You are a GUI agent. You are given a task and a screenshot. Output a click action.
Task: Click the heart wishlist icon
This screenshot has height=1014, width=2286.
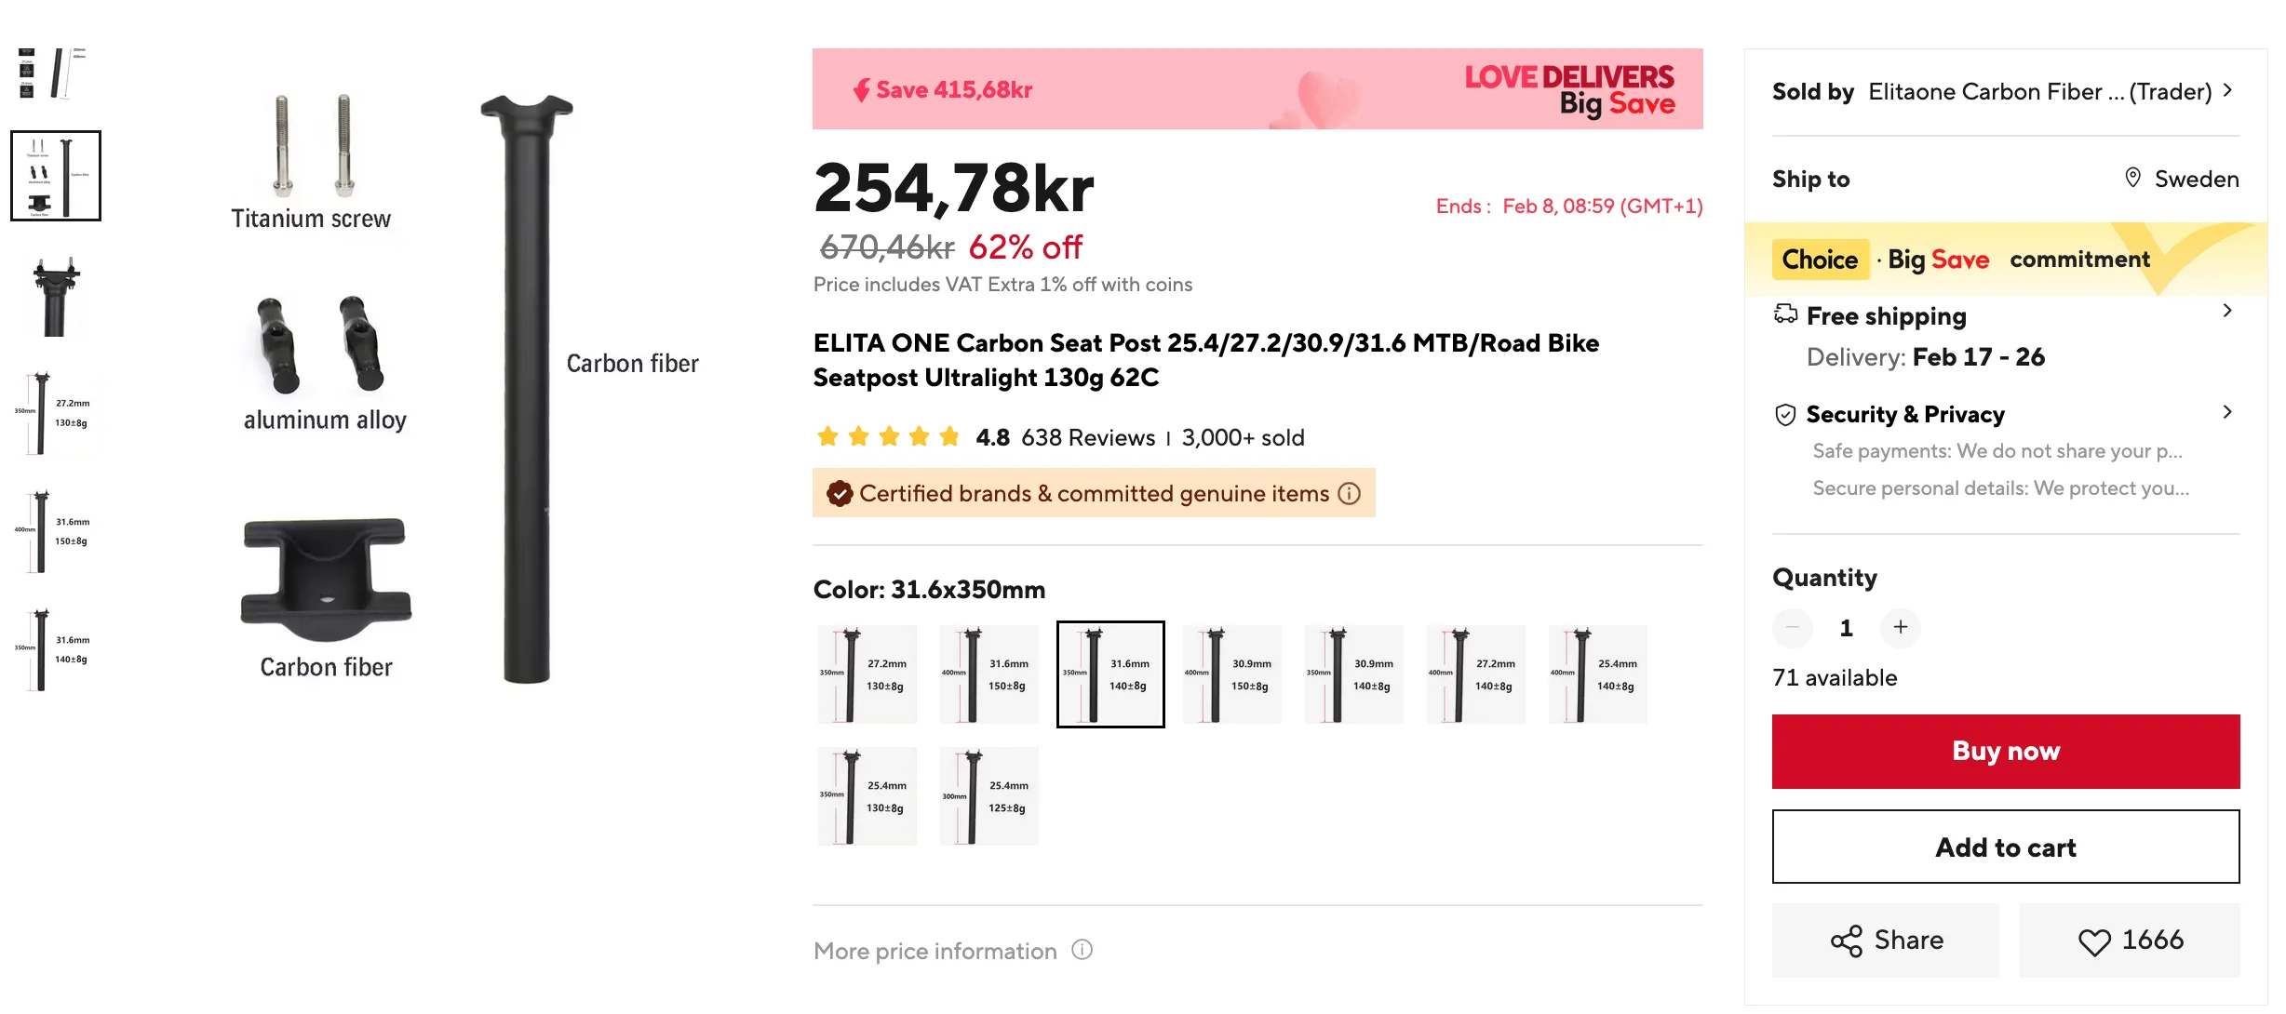(2094, 941)
